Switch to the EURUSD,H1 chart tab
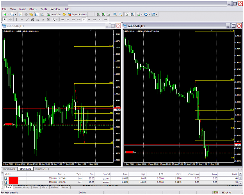Image resolution: width=244 pixels, height=195 pixels. coord(9,169)
